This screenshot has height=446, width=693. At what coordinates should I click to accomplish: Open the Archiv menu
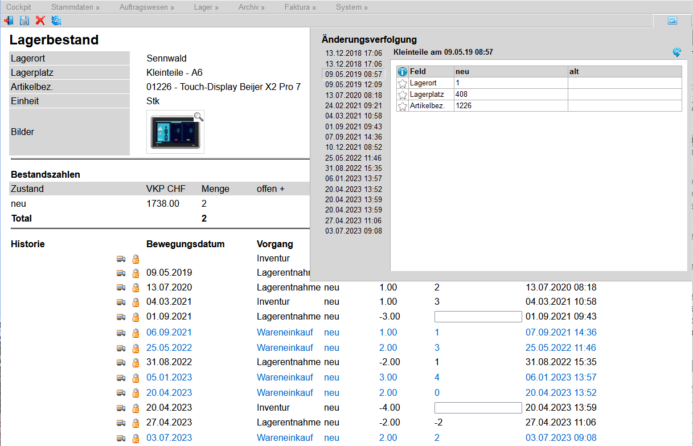(252, 7)
